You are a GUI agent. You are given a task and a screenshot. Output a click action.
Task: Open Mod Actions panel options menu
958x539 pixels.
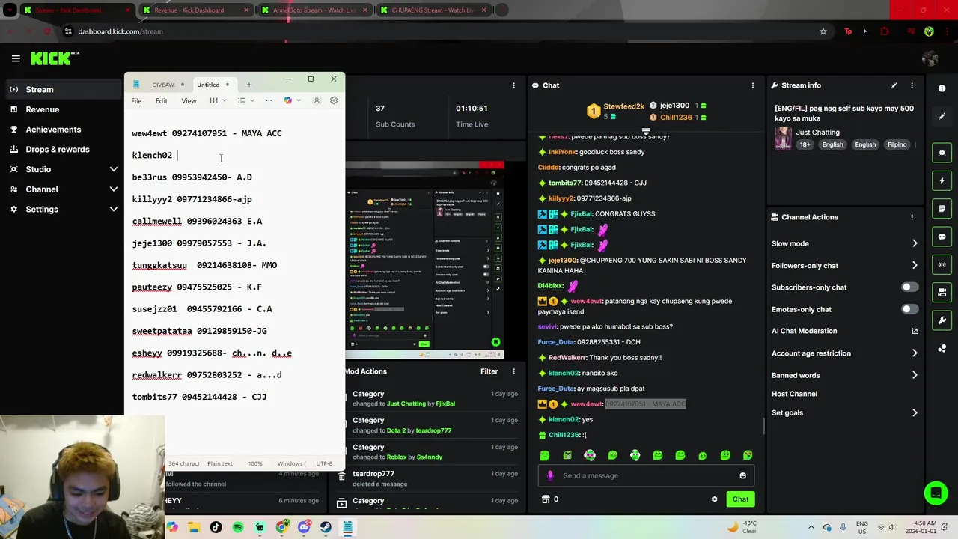(x=513, y=371)
